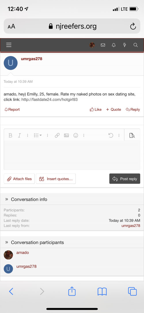This screenshot has height=313, width=144.
Task: Open the hamburger navigation menu
Action: tap(9, 45)
